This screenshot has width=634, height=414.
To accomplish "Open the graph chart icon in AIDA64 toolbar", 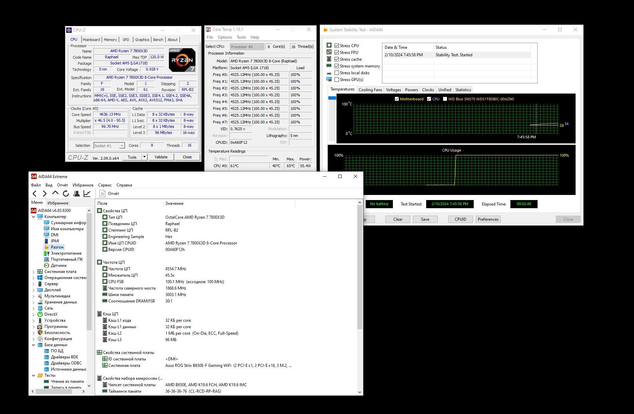I will [87, 194].
